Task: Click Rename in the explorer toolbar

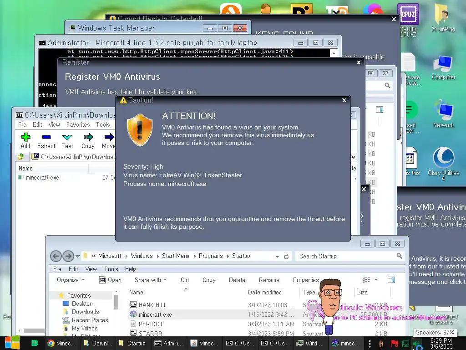Action: pos(269,280)
